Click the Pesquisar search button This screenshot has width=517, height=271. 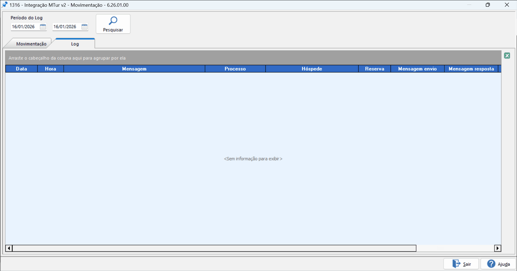113,24
